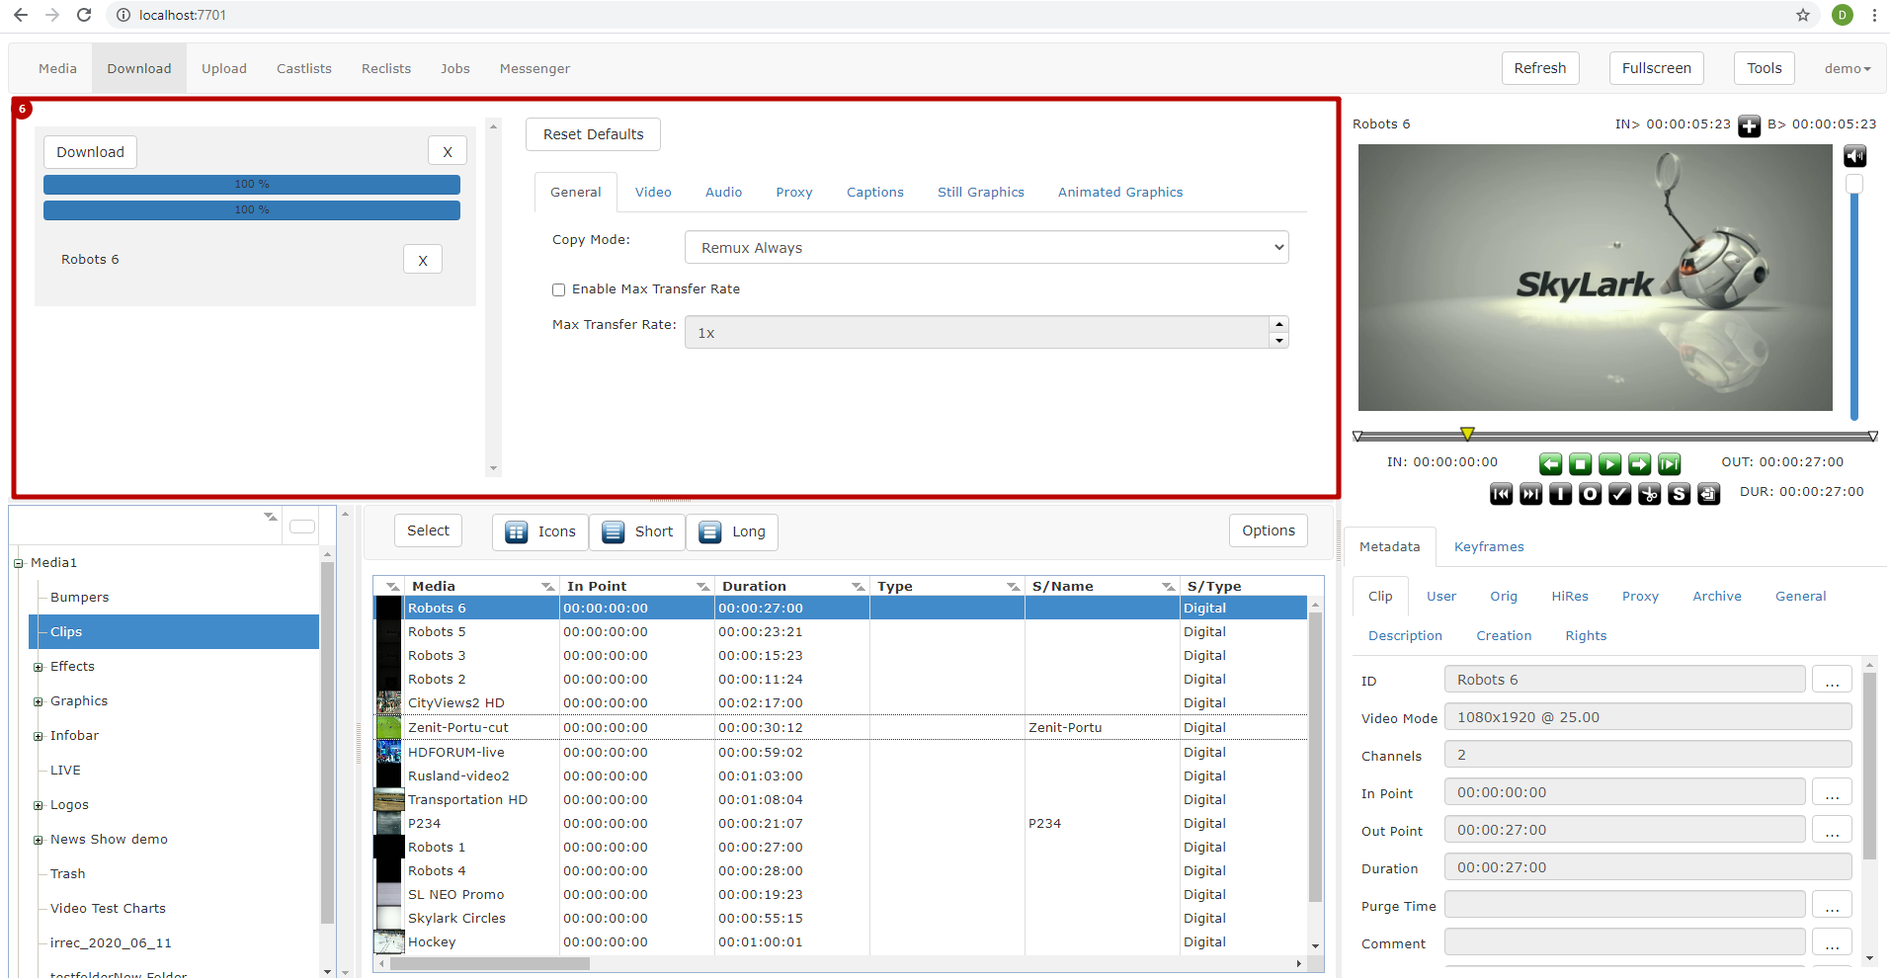
Task: Switch to Still Graphics tab
Action: click(981, 193)
